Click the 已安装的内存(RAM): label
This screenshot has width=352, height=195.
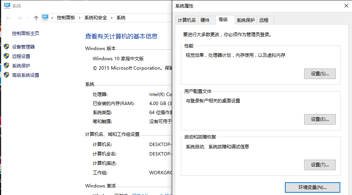[x=113, y=104]
